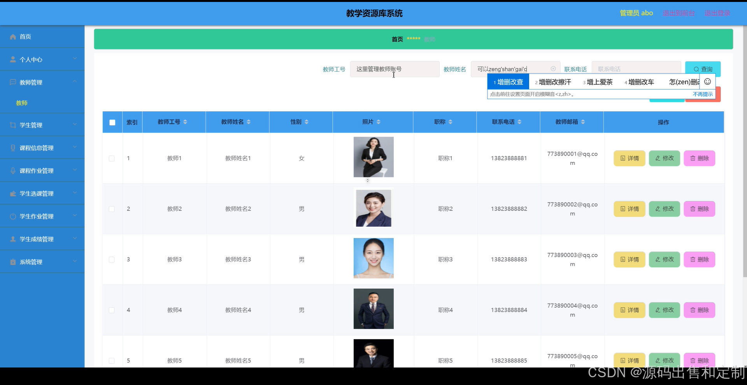Open 详情 for row 教师3

630,259
